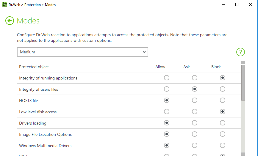Go back using the green arrow icon

(x=10, y=21)
